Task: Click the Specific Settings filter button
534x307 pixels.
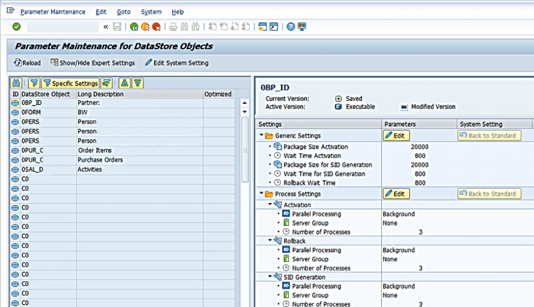Action: (x=71, y=83)
